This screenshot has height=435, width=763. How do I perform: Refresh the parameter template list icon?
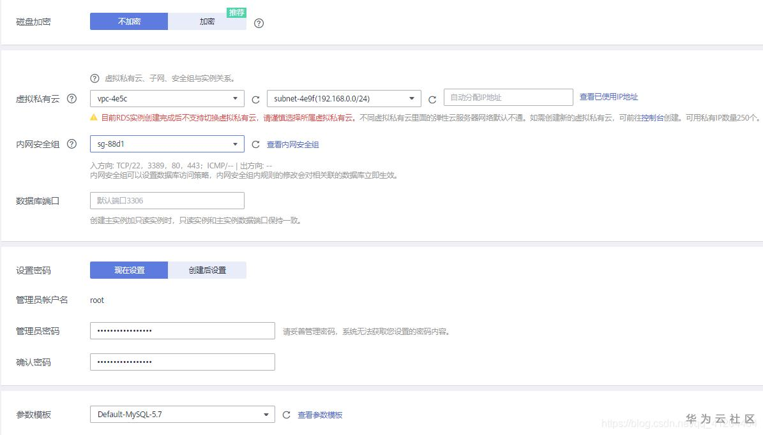tap(286, 415)
